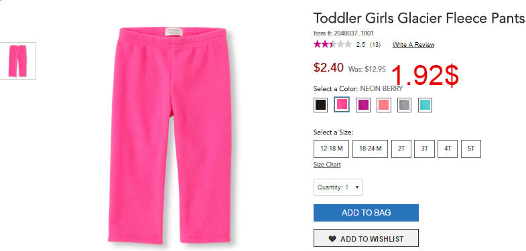The image size is (526, 251).
Task: Select the neon berry pink swatch
Action: pos(342,105)
